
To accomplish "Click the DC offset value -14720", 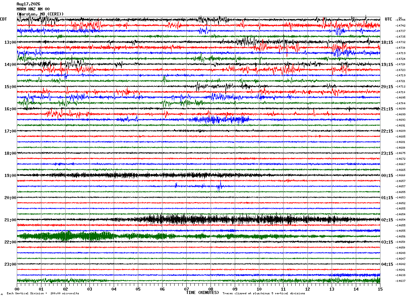I will 400,64.
